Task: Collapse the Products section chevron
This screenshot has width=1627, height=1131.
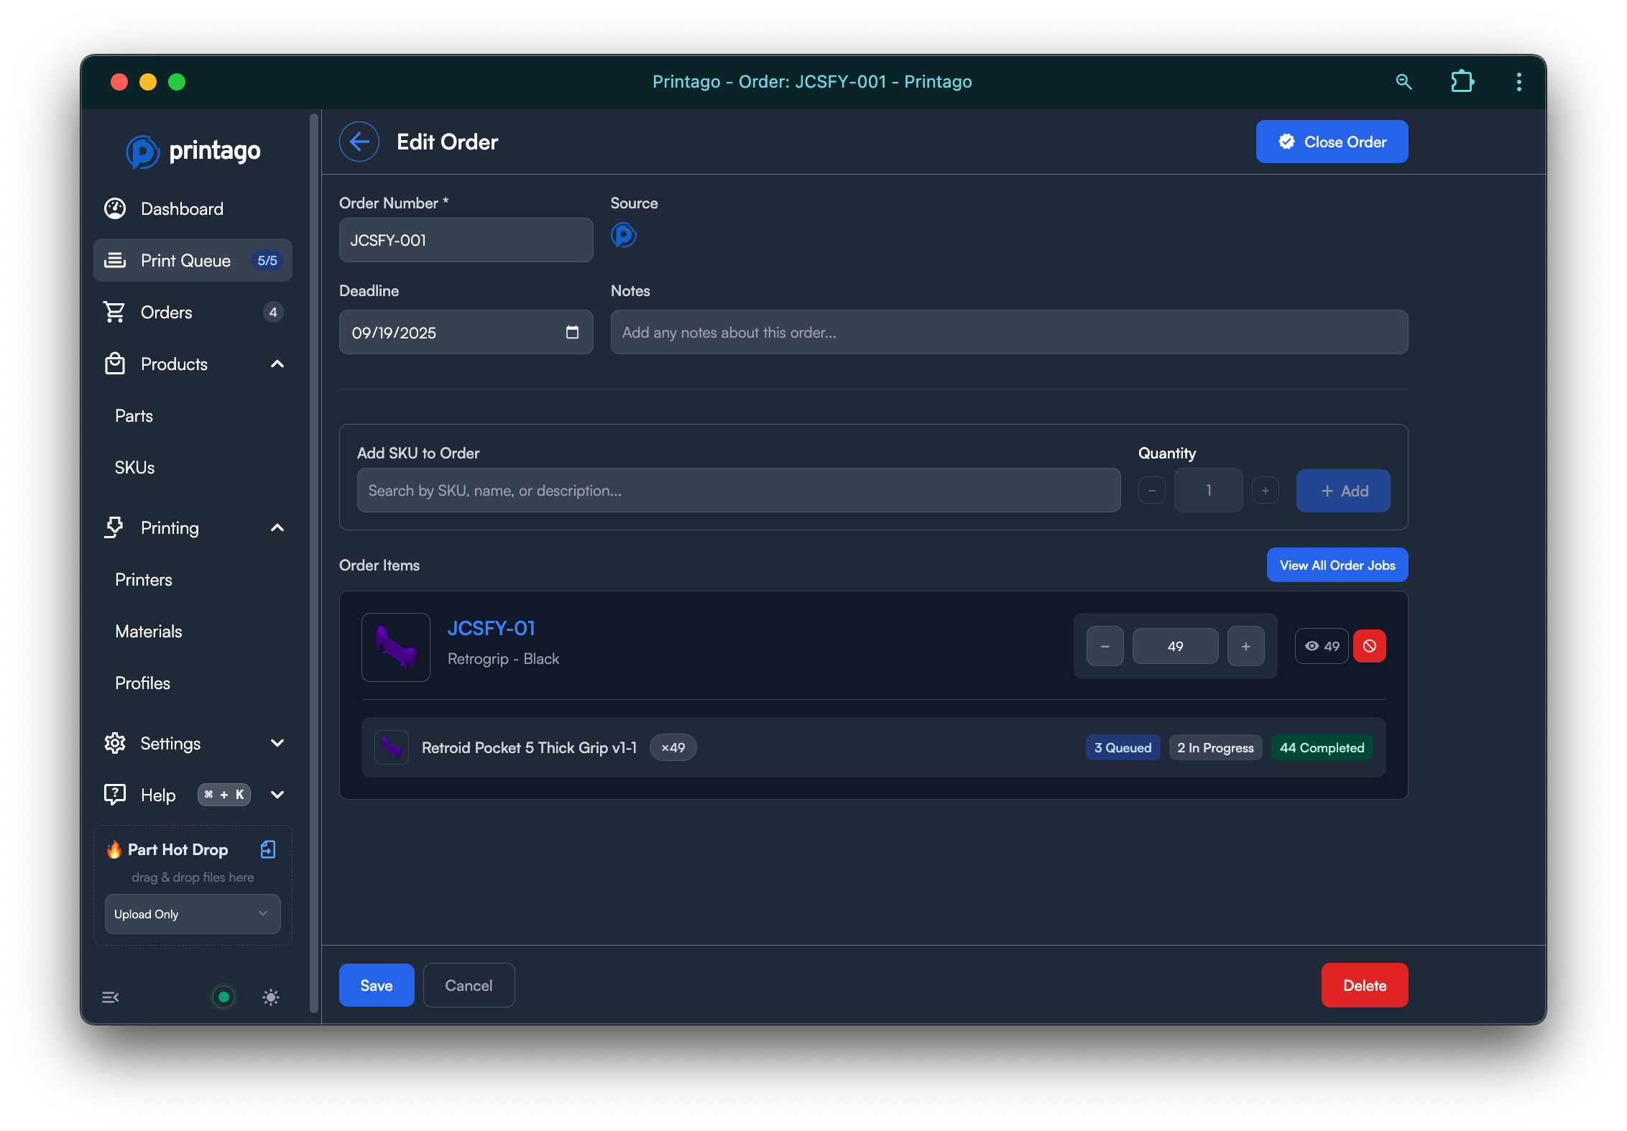Action: coord(277,364)
